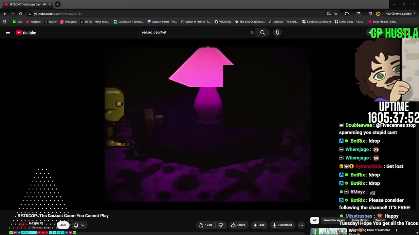This screenshot has height=235, width=419.
Task: Open a new browser tab
Action: click(57, 4)
